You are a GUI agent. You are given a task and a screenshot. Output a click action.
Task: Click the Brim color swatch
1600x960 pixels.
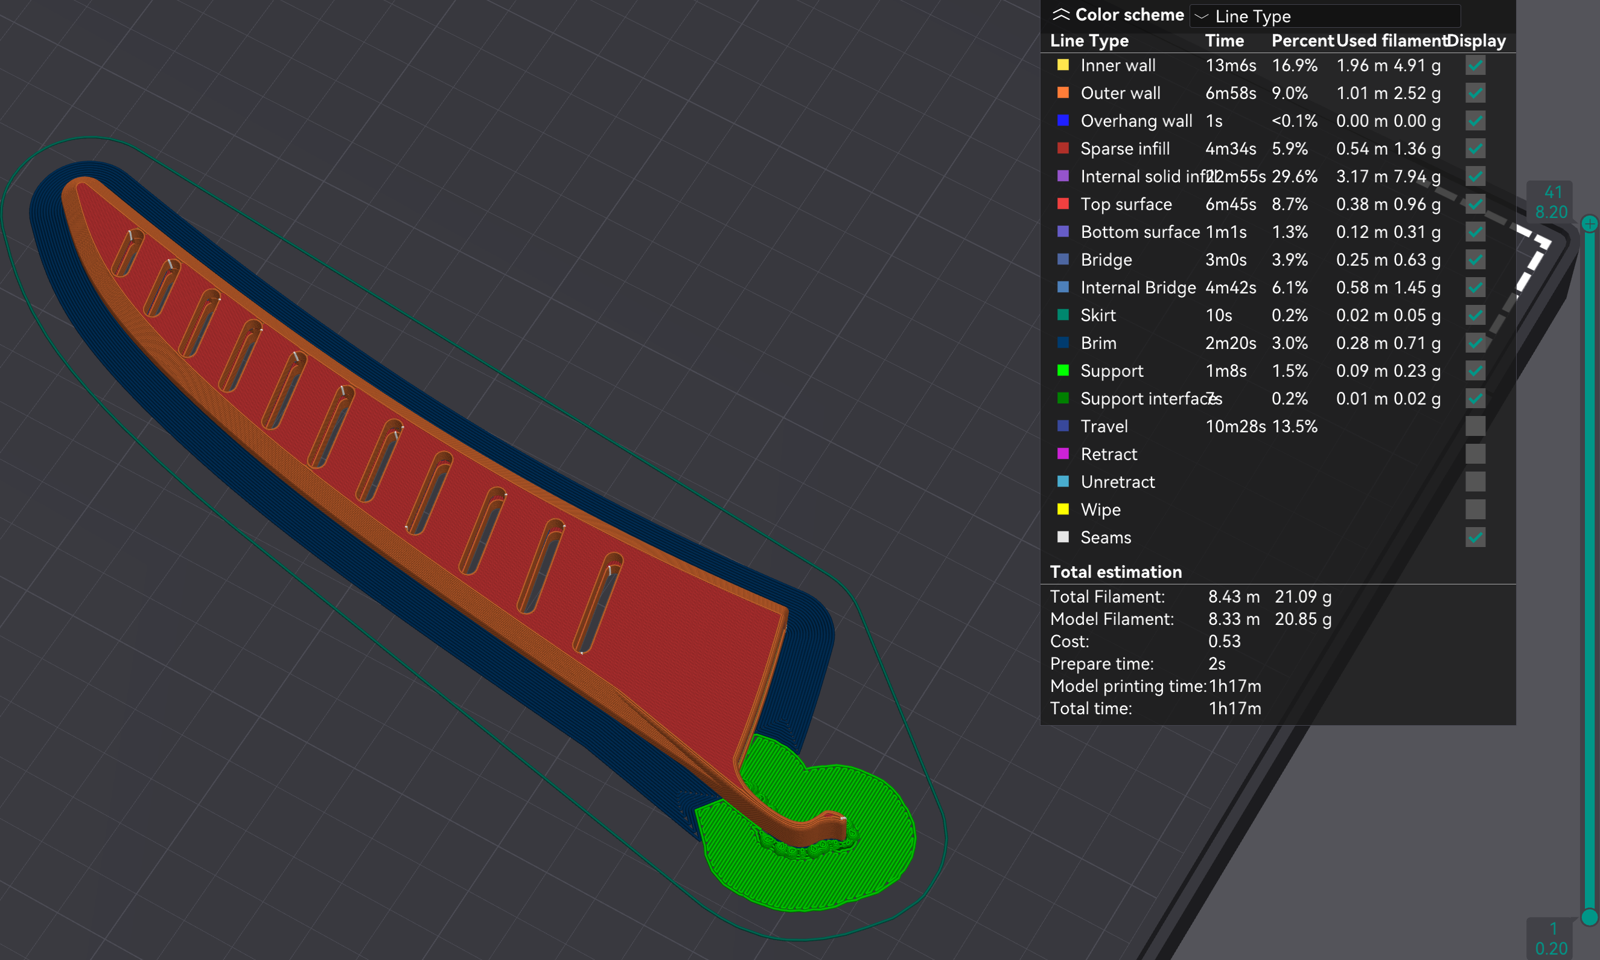[x=1063, y=343]
